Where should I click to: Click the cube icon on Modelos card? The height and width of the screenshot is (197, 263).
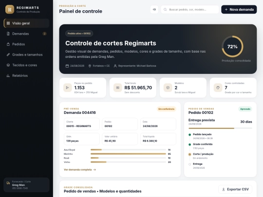pos(168,88)
